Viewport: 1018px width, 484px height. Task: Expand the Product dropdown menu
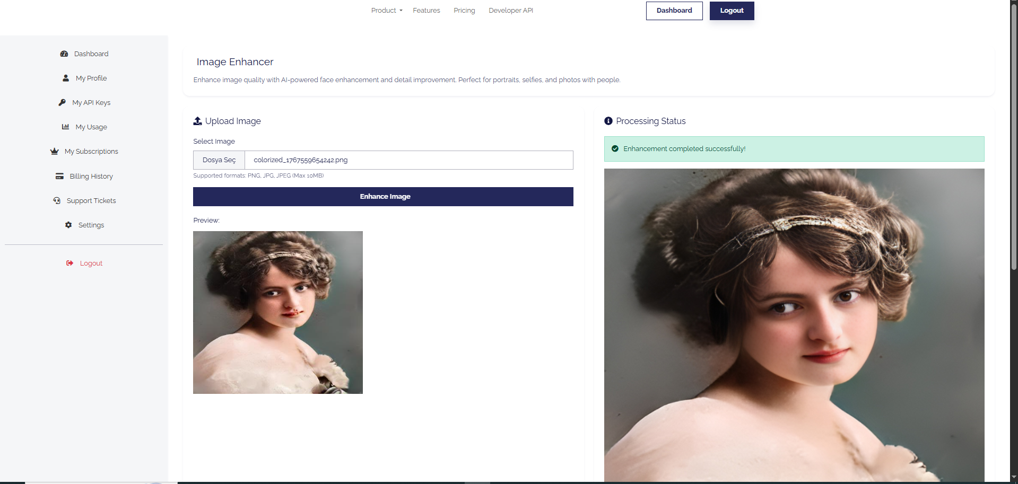coord(387,11)
